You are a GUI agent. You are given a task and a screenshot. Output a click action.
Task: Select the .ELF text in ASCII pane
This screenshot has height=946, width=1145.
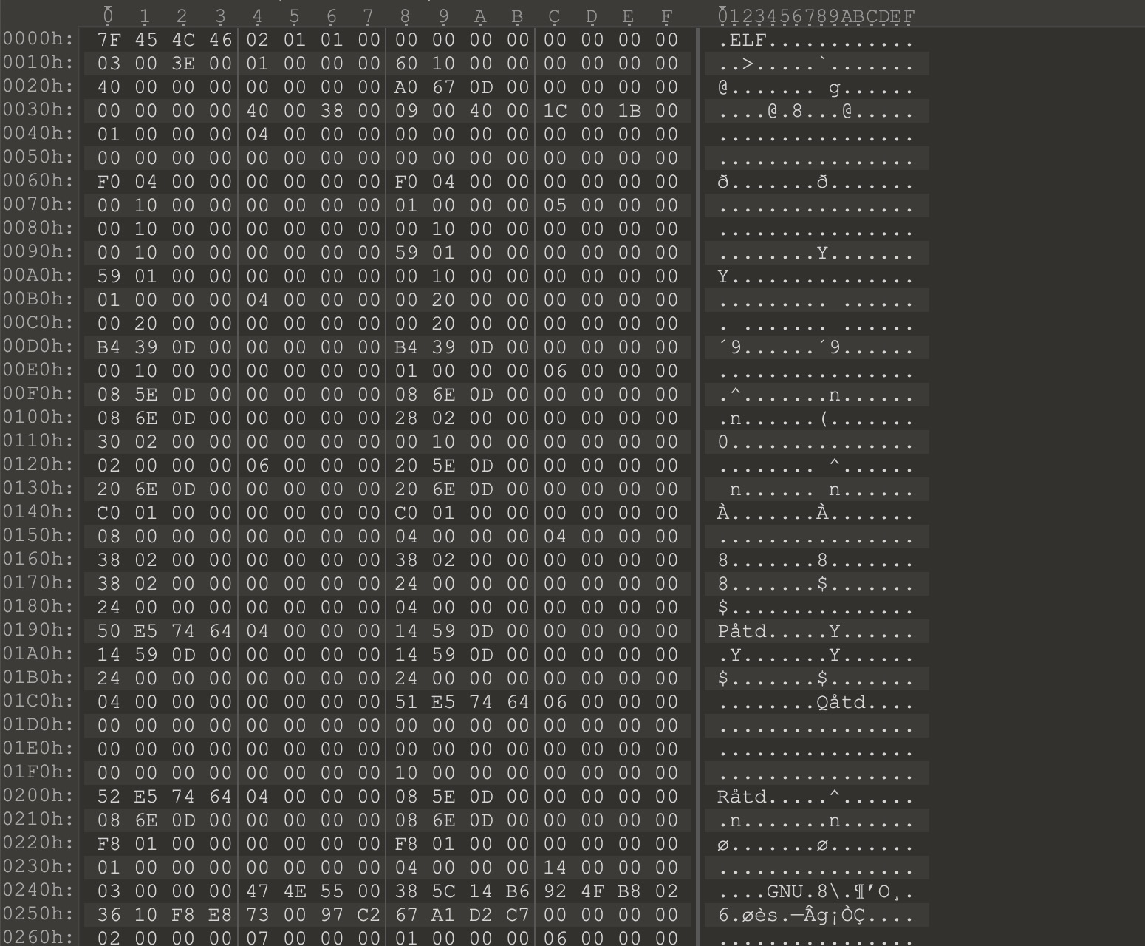742,41
